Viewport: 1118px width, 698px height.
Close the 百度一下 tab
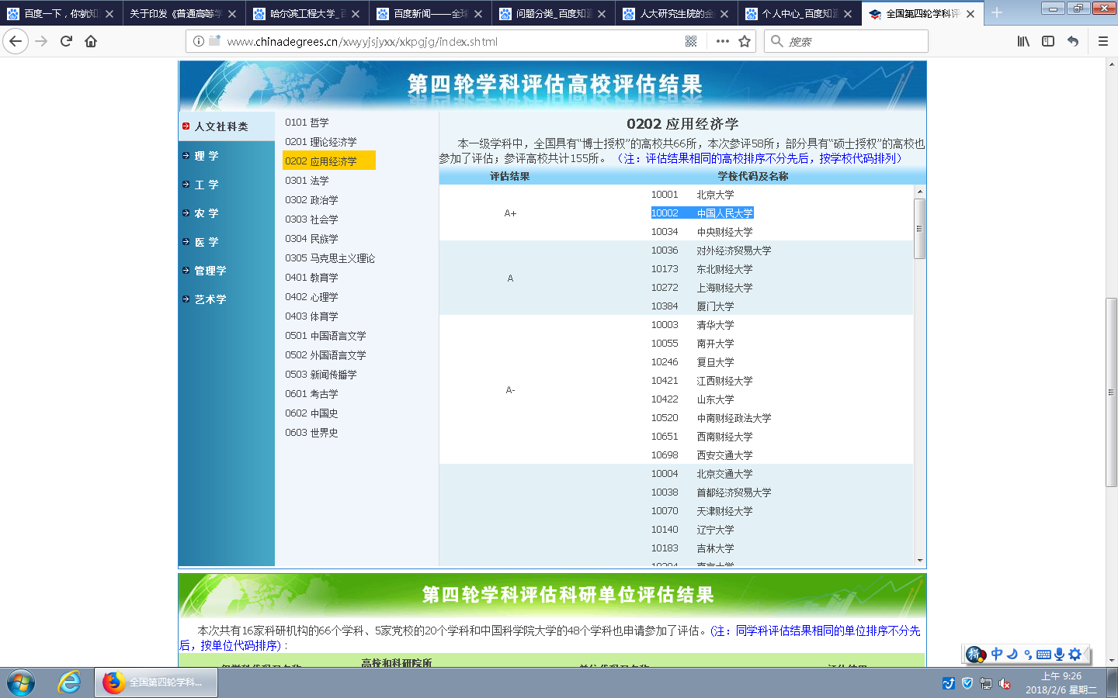click(x=109, y=14)
